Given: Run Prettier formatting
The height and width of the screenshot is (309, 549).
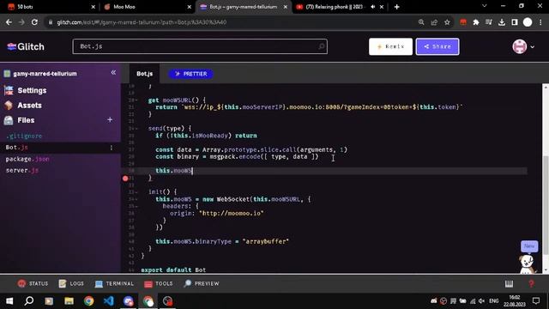Looking at the screenshot, I should [x=190, y=74].
